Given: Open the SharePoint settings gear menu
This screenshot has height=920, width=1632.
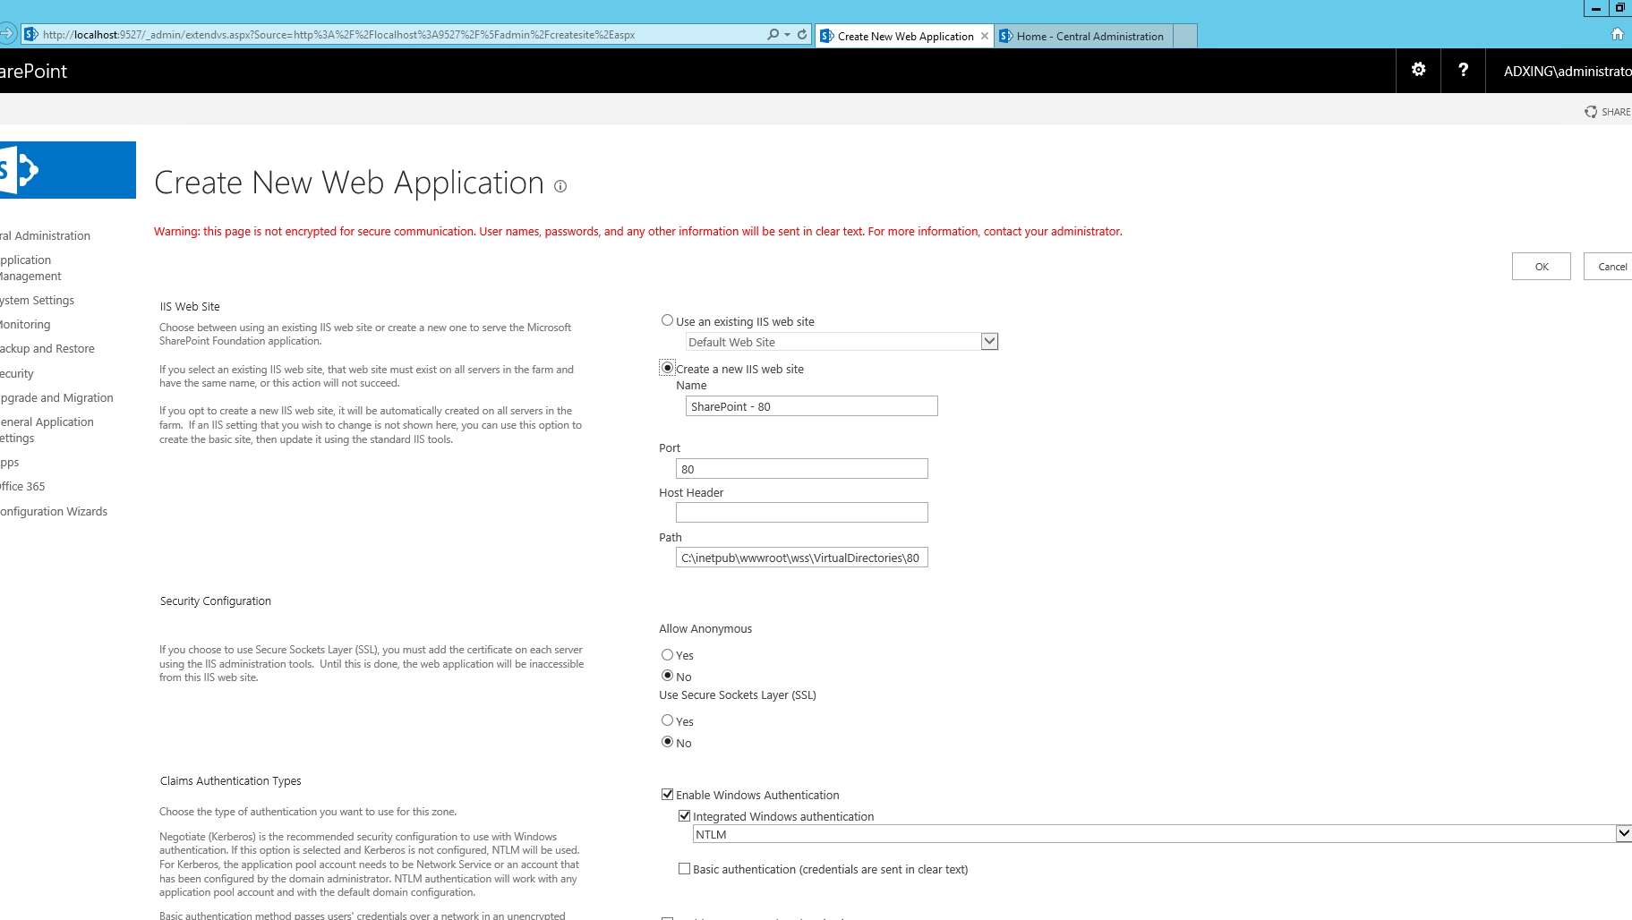Looking at the screenshot, I should pos(1418,70).
